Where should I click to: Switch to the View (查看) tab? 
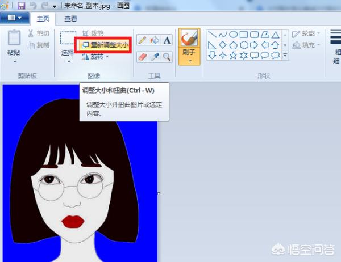(70, 19)
